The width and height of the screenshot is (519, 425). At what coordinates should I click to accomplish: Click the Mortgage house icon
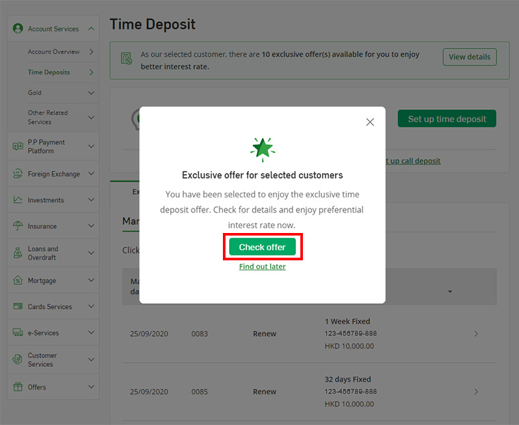[18, 280]
